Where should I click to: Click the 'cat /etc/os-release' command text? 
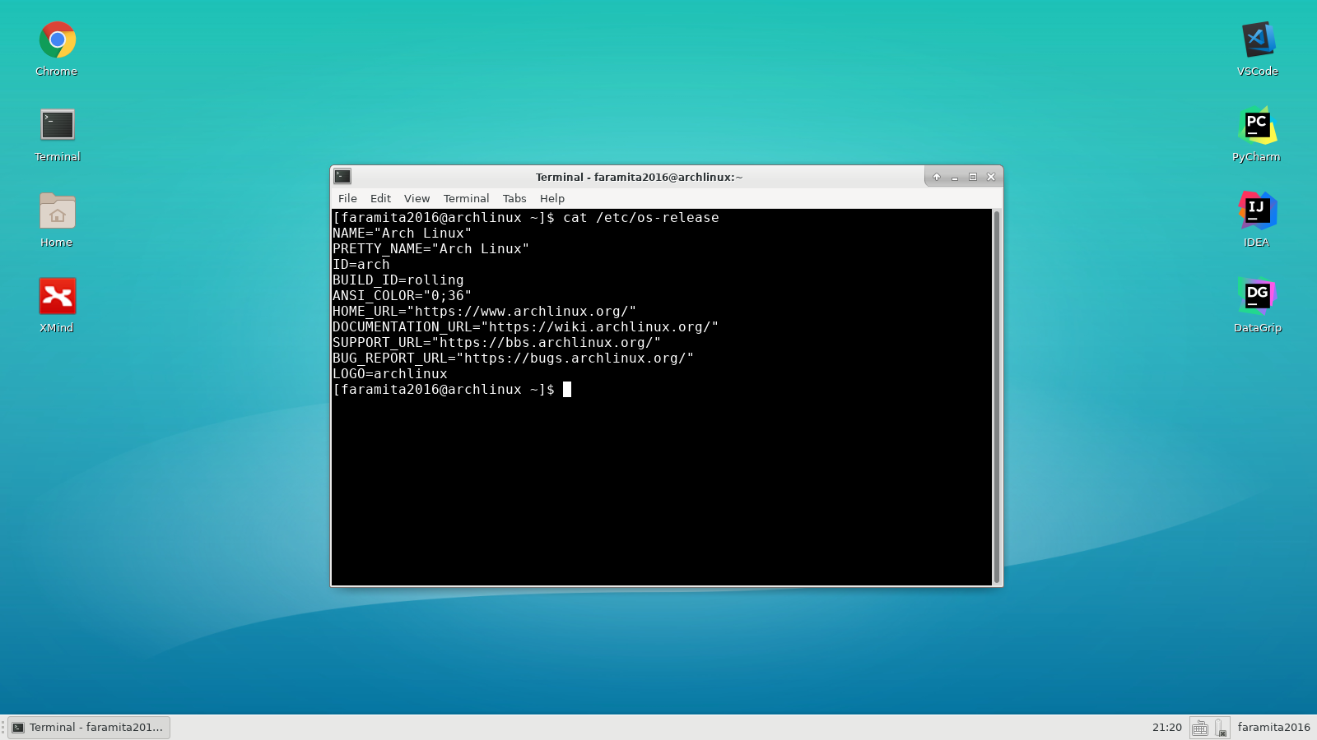click(x=641, y=218)
